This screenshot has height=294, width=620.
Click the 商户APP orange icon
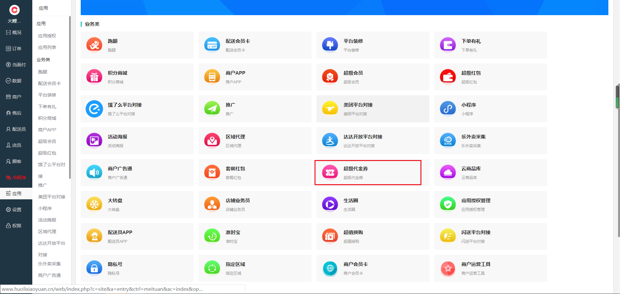[212, 77]
